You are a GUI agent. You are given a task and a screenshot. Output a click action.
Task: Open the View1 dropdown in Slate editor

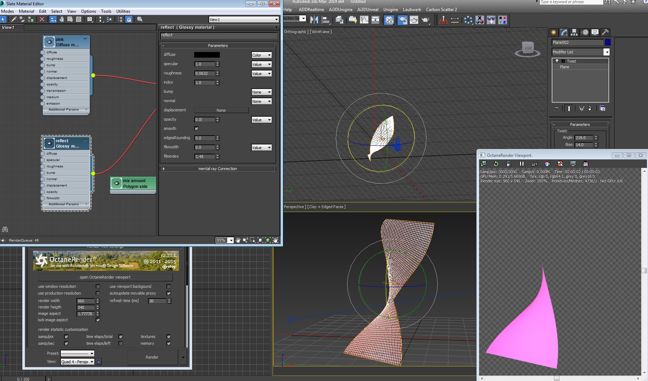point(244,20)
